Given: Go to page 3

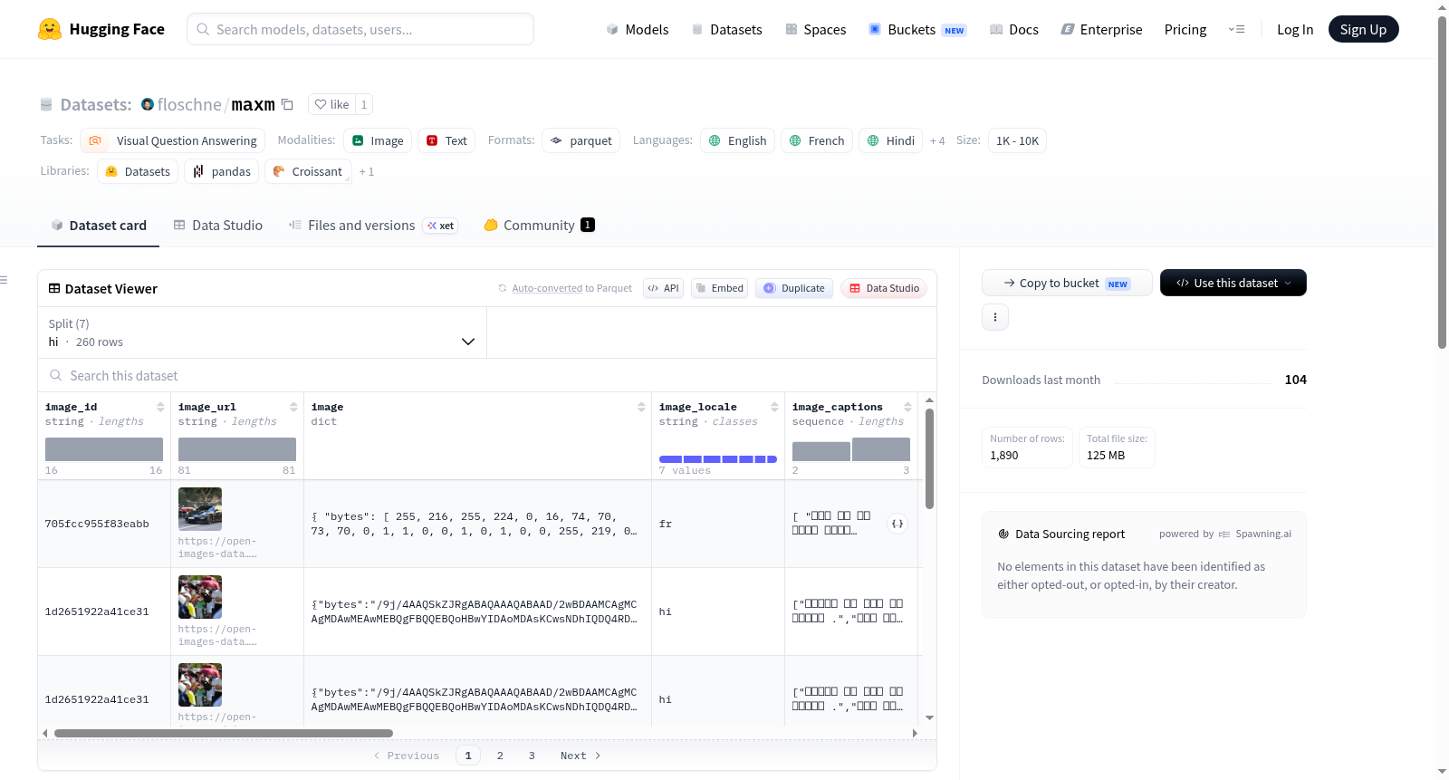Looking at the screenshot, I should 532,756.
